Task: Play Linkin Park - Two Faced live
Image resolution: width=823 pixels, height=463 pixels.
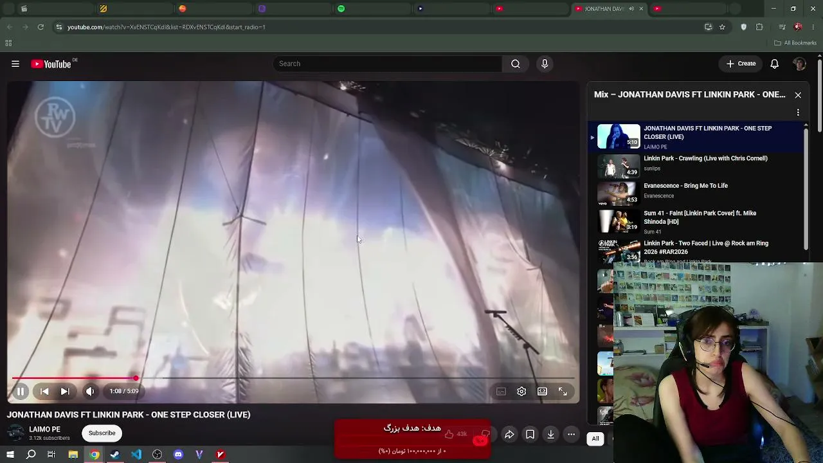Action: [696, 250]
